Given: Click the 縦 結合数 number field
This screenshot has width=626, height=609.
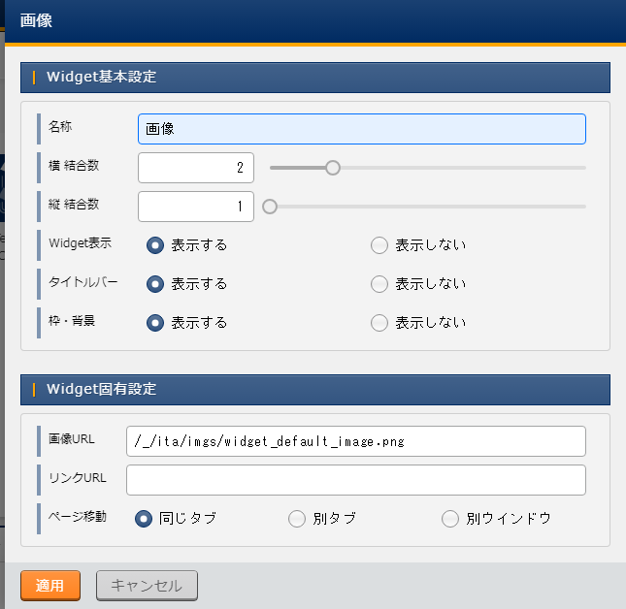Looking at the screenshot, I should coord(196,207).
